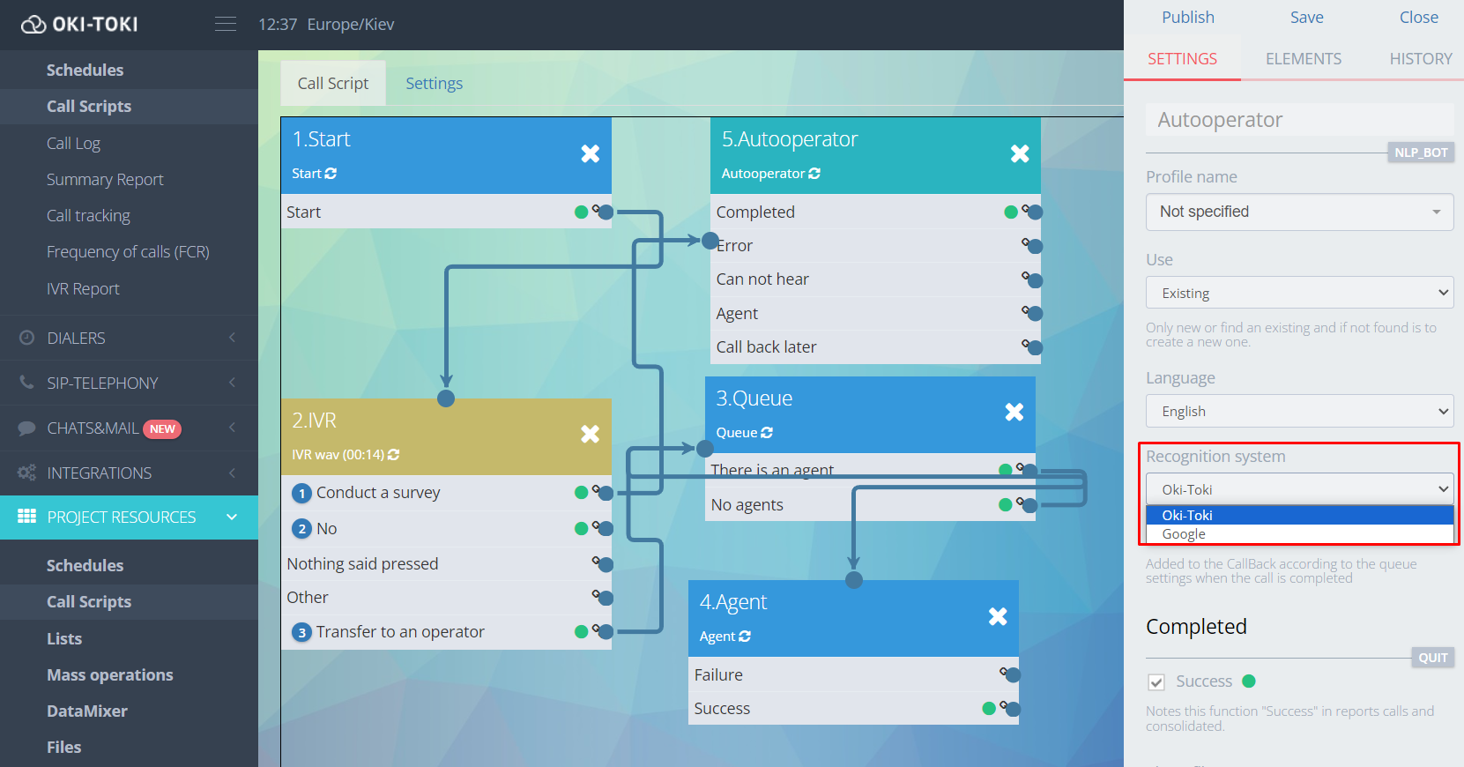Viewport: 1464px width, 767px height.
Task: Open the Language dropdown set to English
Action: pyautogui.click(x=1298, y=412)
